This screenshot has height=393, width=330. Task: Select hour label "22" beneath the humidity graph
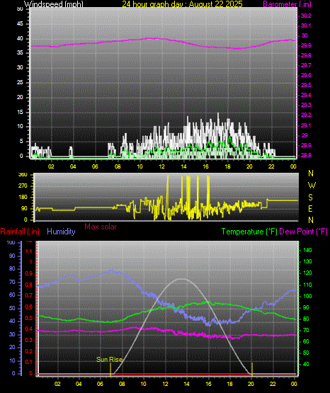273,384
